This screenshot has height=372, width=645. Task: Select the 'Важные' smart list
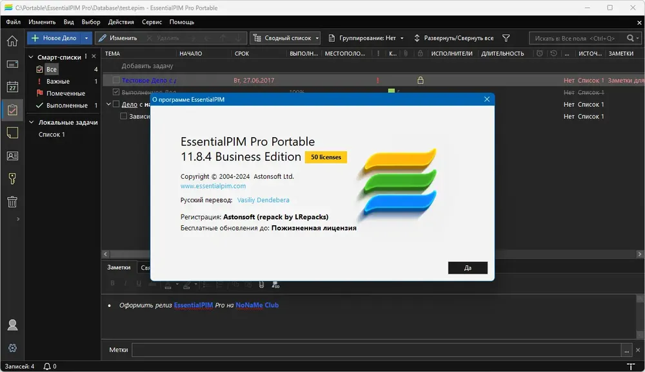(58, 81)
